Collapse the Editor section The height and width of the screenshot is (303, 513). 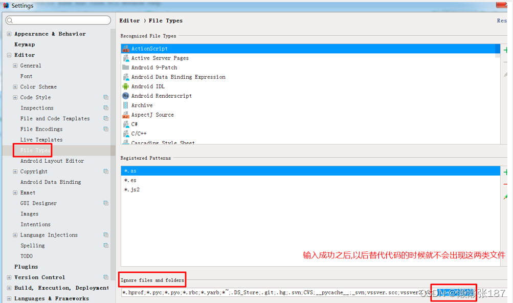pyautogui.click(x=9, y=55)
